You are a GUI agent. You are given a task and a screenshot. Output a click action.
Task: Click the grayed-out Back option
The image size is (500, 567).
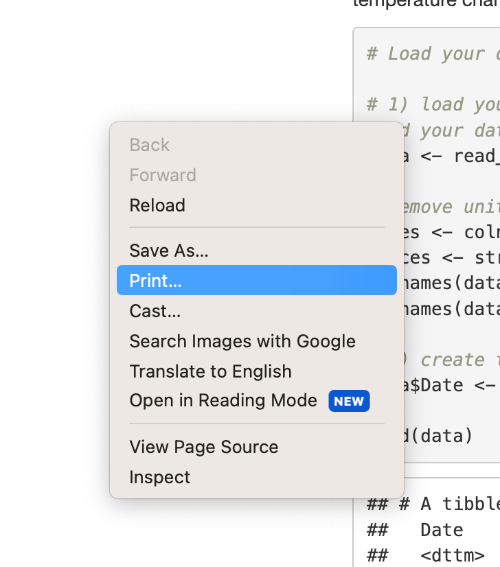click(x=149, y=145)
